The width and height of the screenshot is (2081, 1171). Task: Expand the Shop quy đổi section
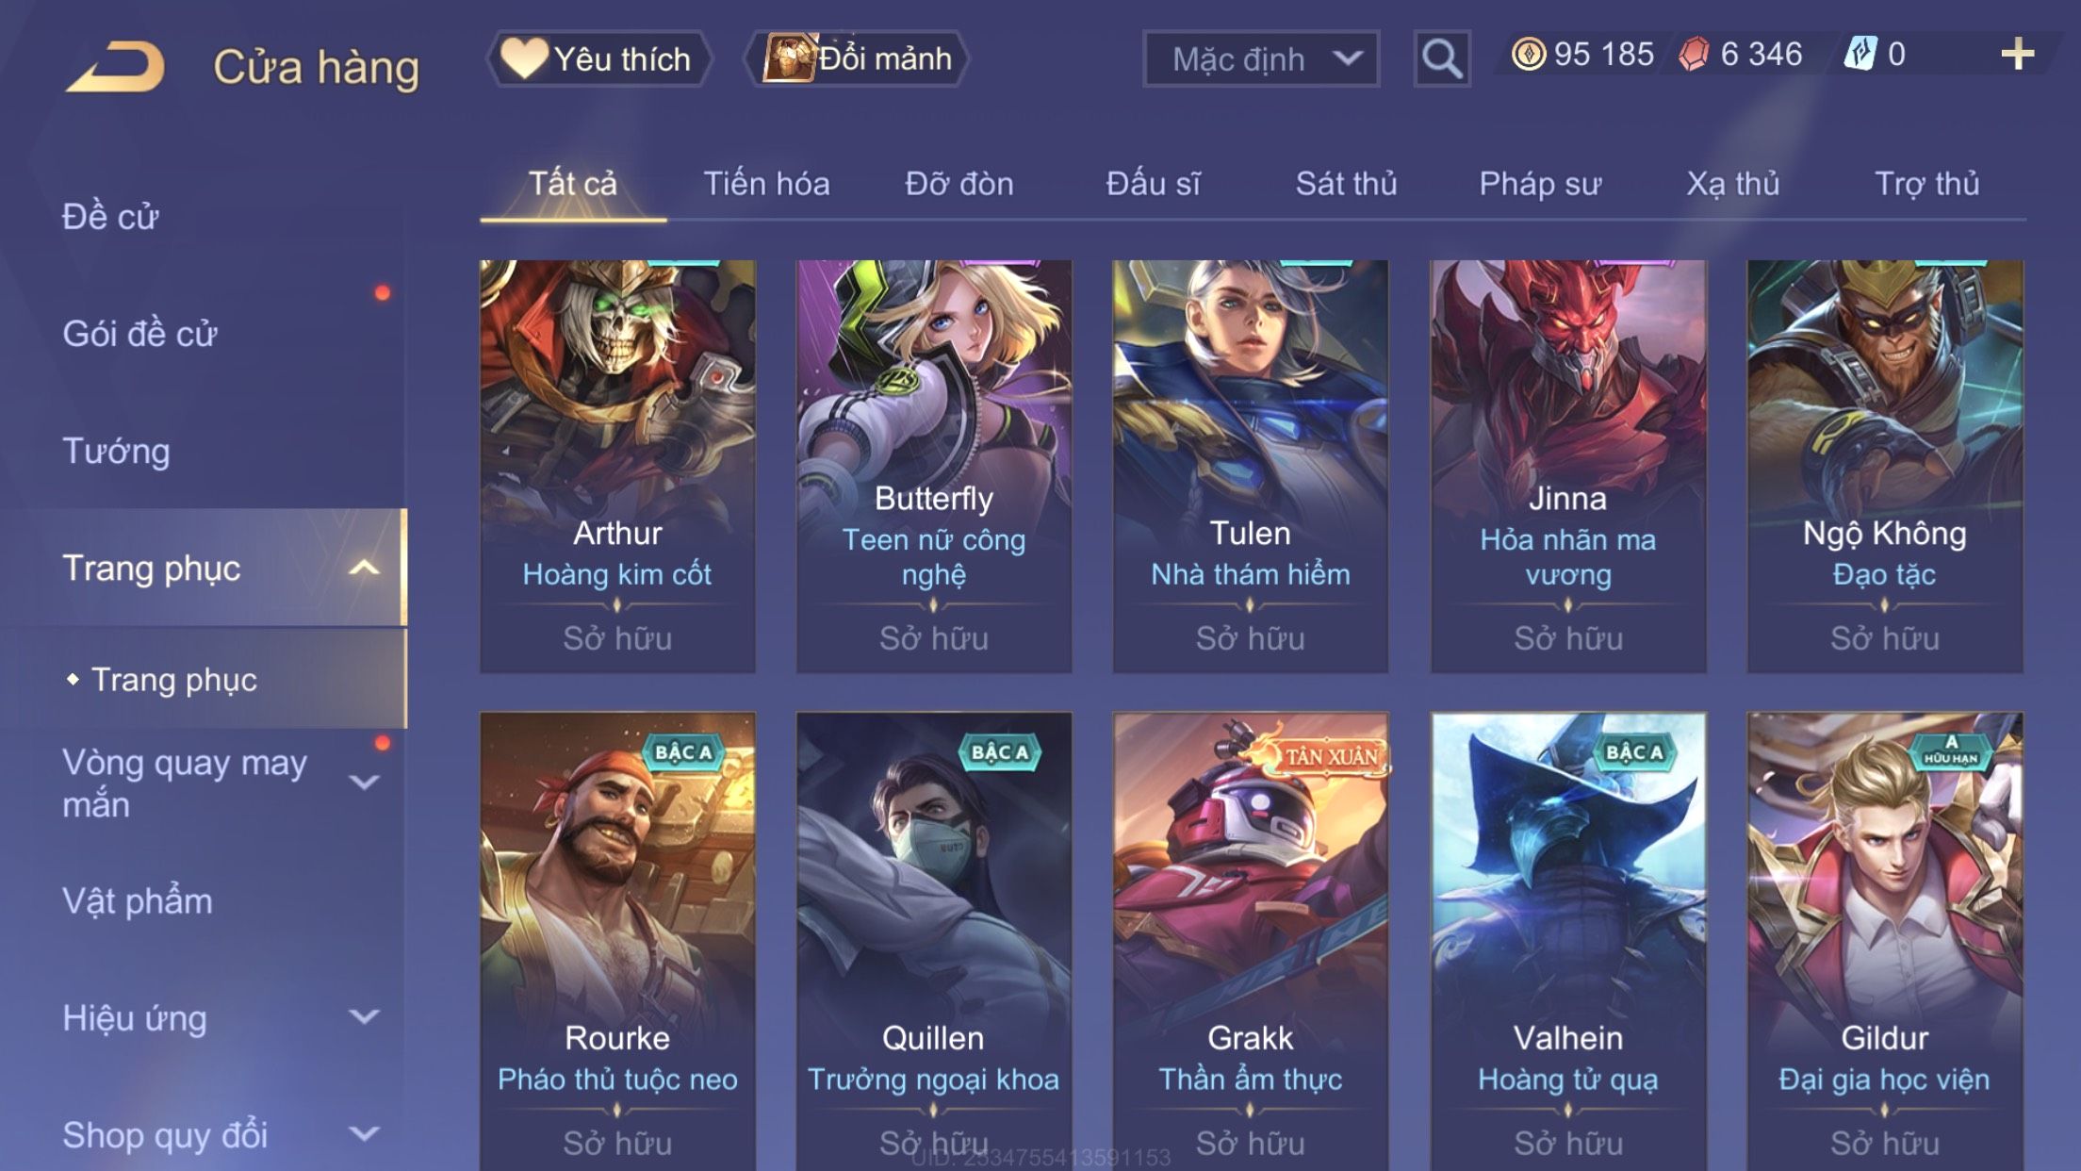click(364, 1133)
